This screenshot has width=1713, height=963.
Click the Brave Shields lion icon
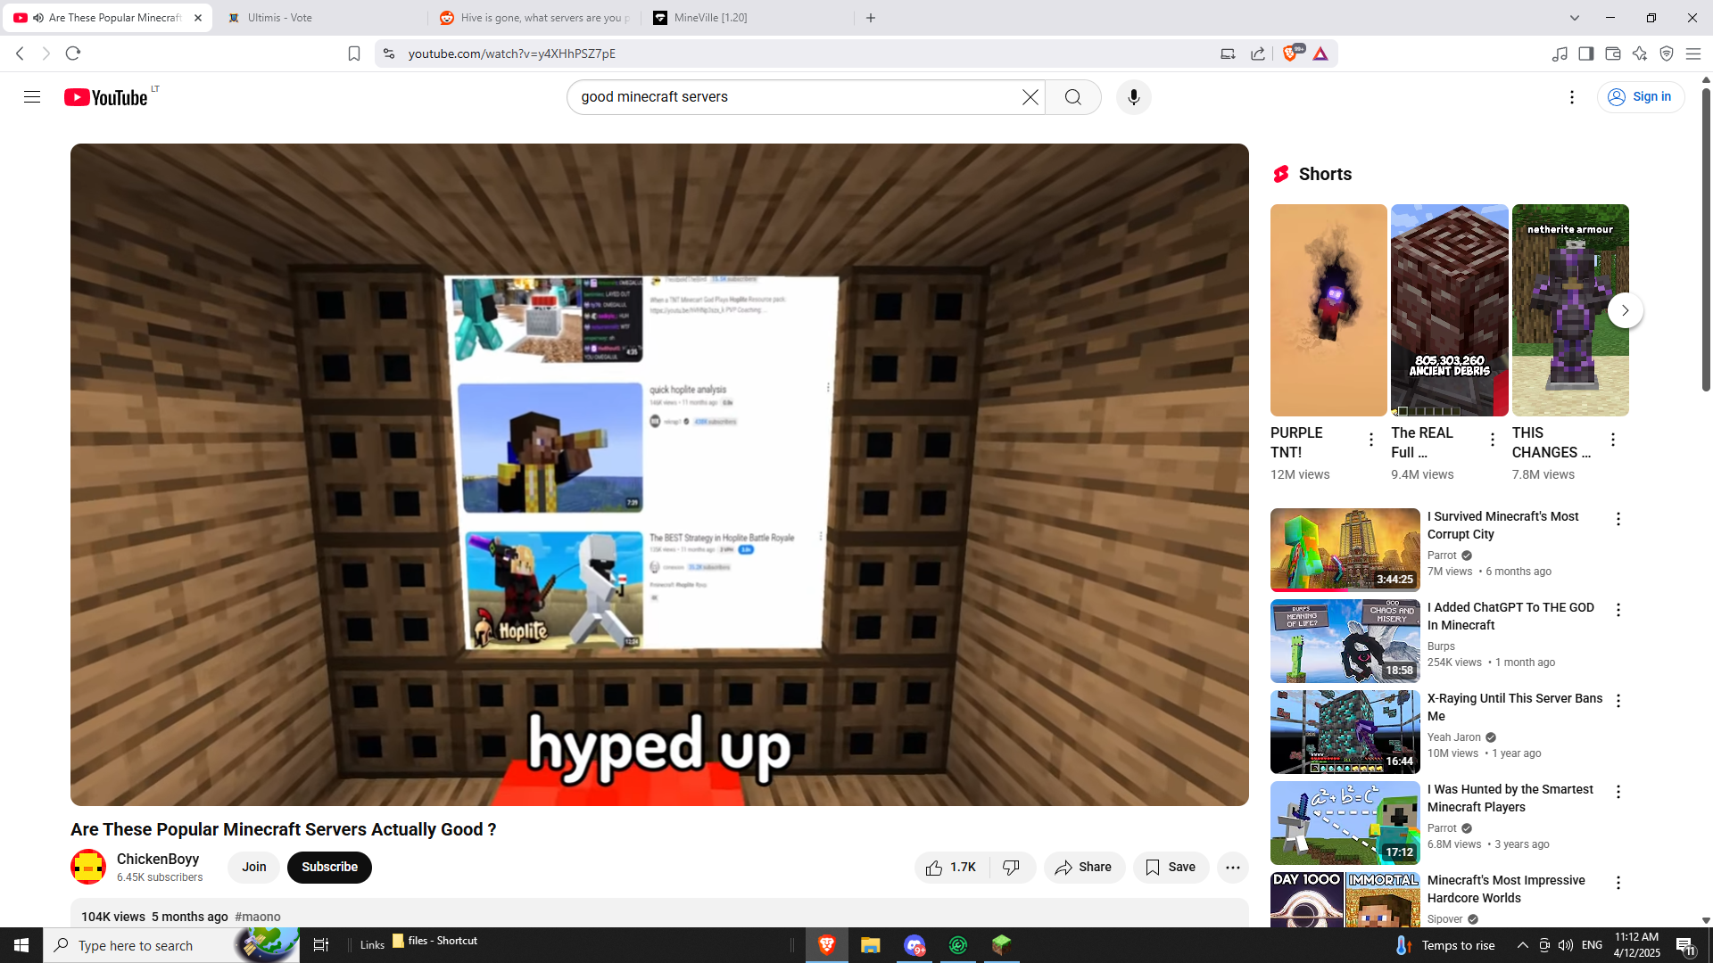coord(1289,53)
